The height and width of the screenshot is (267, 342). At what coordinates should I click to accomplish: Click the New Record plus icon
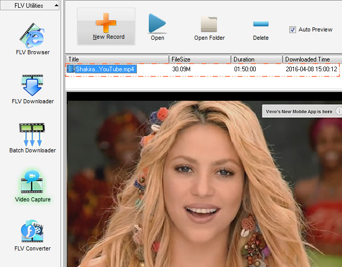tap(106, 22)
